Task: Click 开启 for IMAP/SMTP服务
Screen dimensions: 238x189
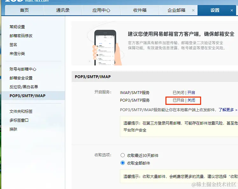Action: [x=191, y=92]
